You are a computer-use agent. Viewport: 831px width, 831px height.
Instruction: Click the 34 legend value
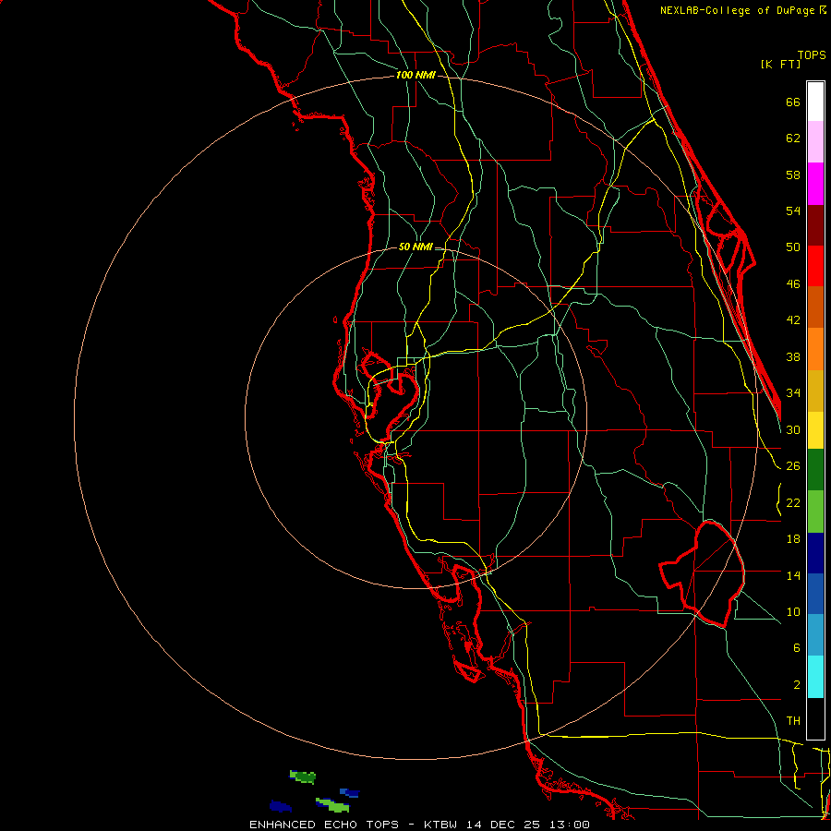[x=793, y=393]
